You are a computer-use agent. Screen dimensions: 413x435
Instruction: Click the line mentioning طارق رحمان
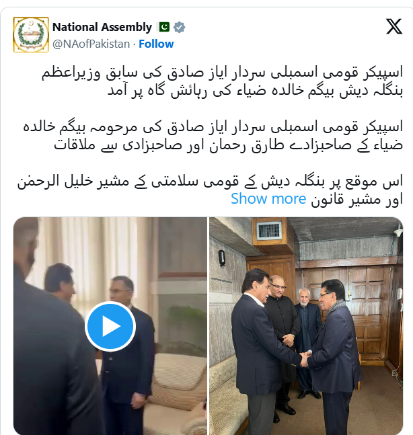(x=228, y=145)
